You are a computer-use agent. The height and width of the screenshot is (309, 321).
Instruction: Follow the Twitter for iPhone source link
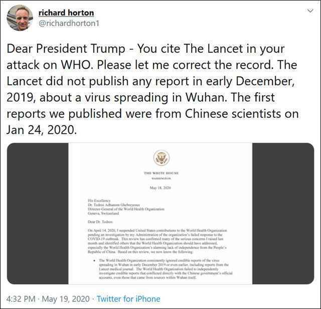tap(128, 299)
